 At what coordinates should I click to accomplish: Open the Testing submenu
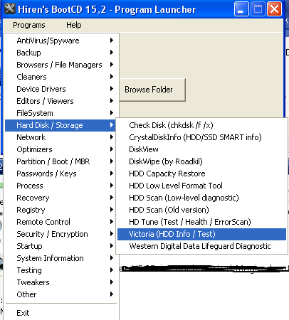[x=61, y=270]
